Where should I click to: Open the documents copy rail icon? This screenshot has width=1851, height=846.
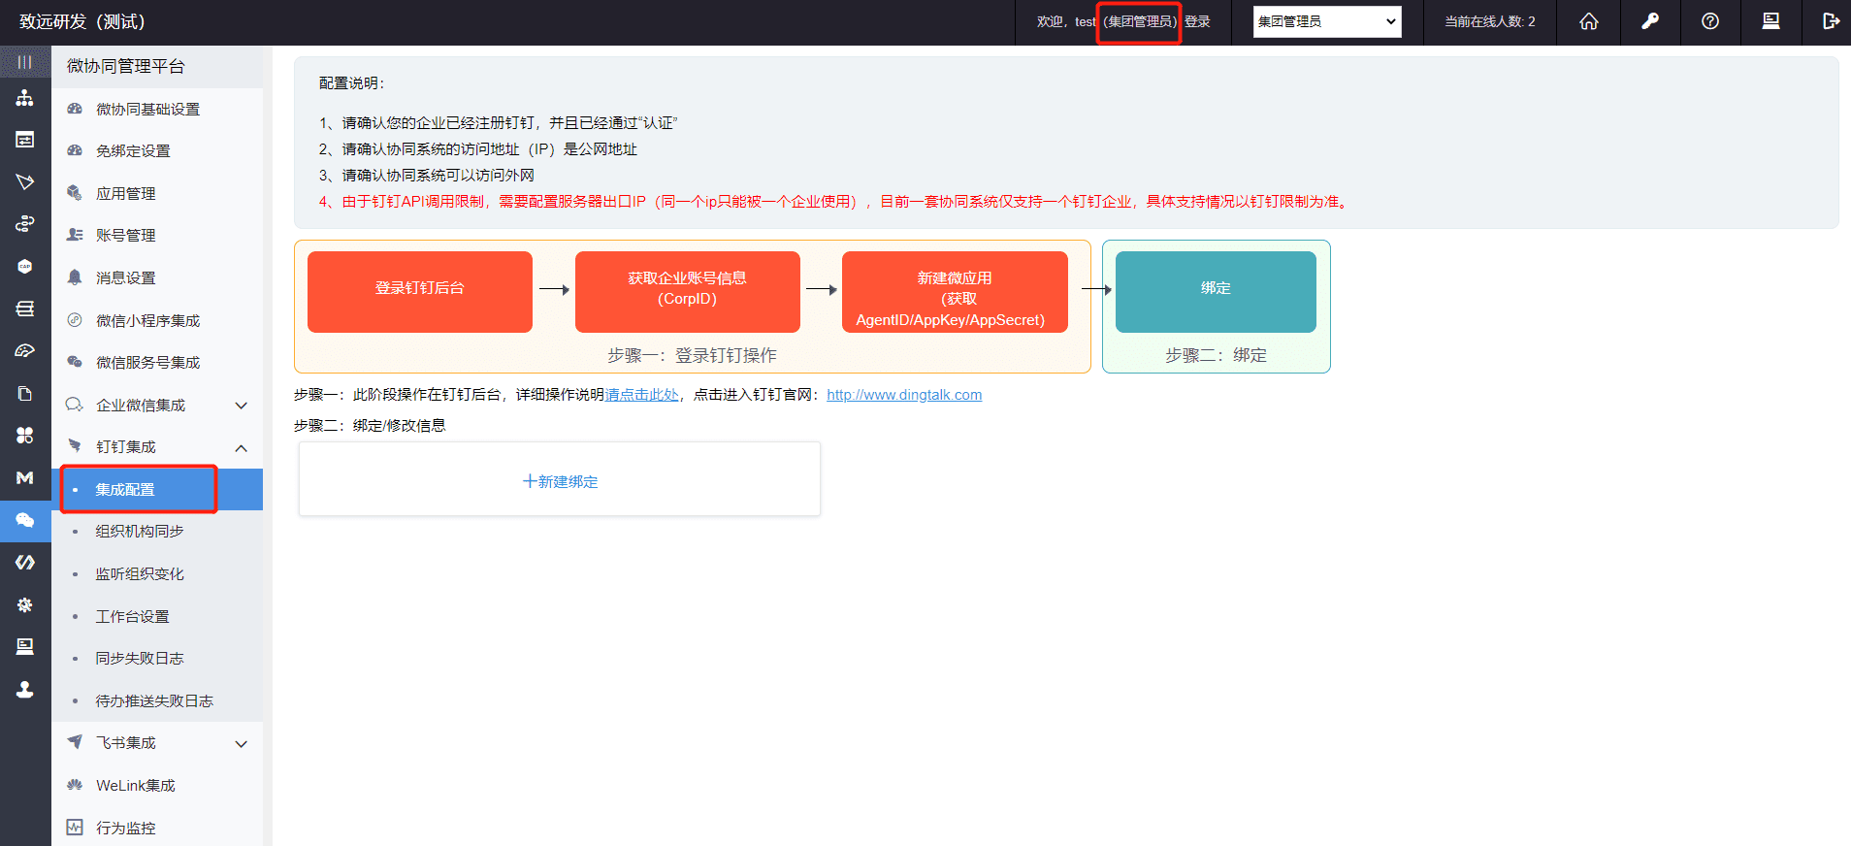click(x=25, y=393)
